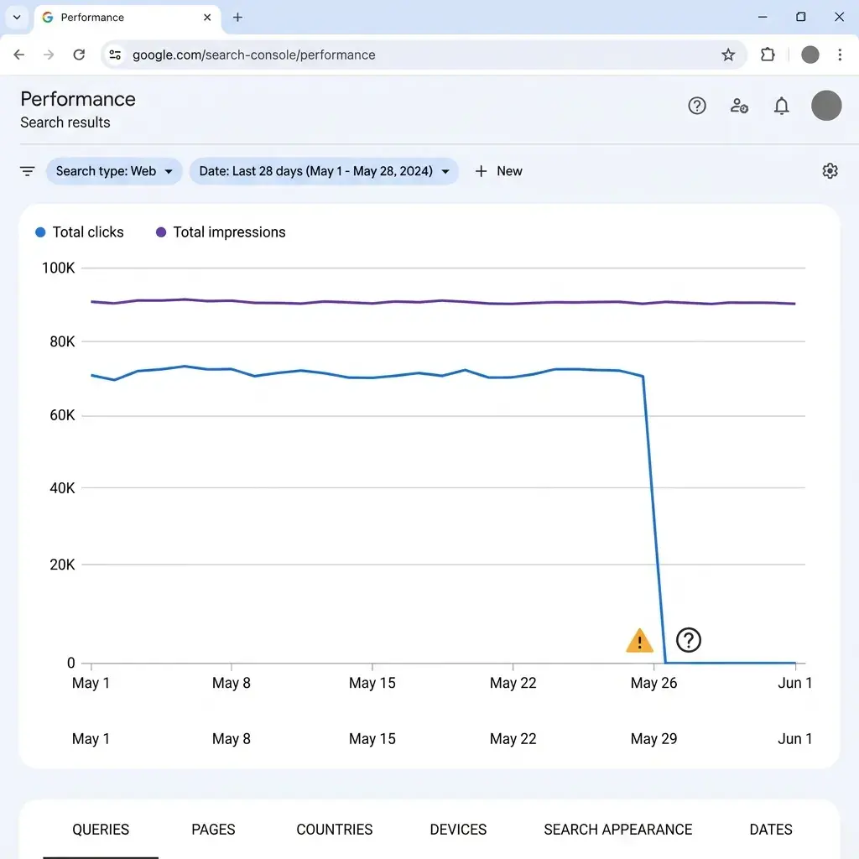The width and height of the screenshot is (859, 859).
Task: Close the Performance browser tab
Action: point(207,18)
